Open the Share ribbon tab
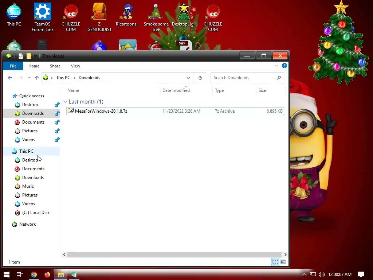373x280 pixels. click(x=55, y=66)
